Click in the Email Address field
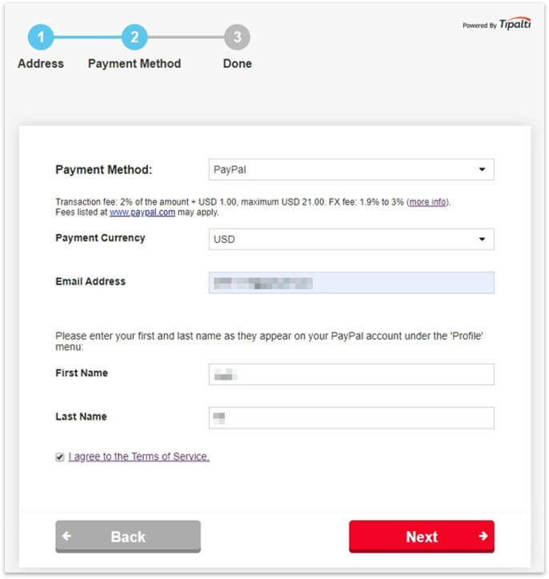Viewport: 549px width, 579px height. (351, 283)
